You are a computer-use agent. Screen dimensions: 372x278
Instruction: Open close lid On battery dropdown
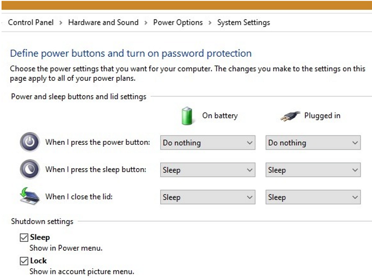coord(208,197)
